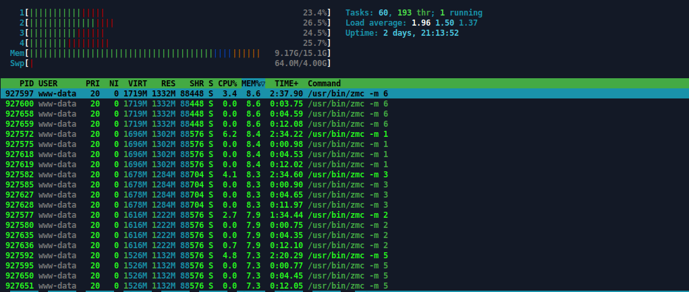Click the NI column header

click(x=114, y=84)
